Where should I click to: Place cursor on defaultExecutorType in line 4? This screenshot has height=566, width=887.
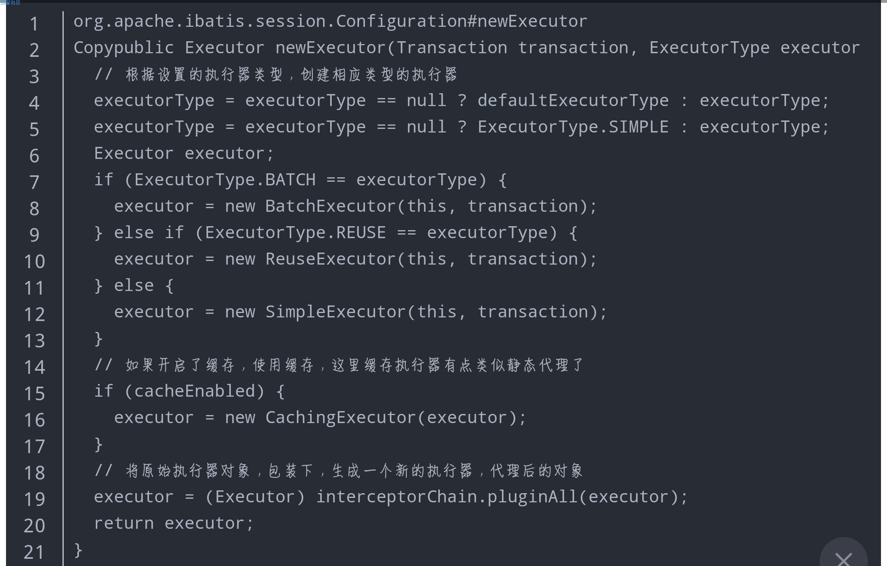[573, 100]
